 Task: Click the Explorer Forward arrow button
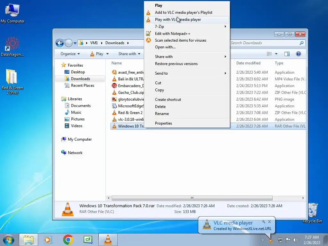tap(69, 43)
